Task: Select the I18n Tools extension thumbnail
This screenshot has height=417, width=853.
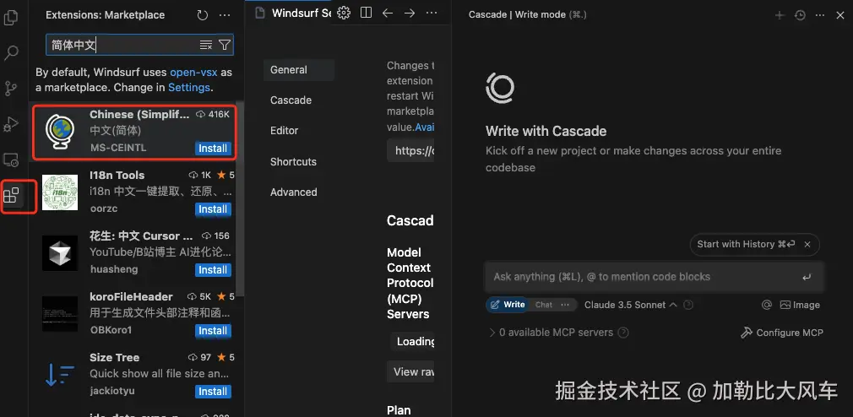Action: pos(60,192)
